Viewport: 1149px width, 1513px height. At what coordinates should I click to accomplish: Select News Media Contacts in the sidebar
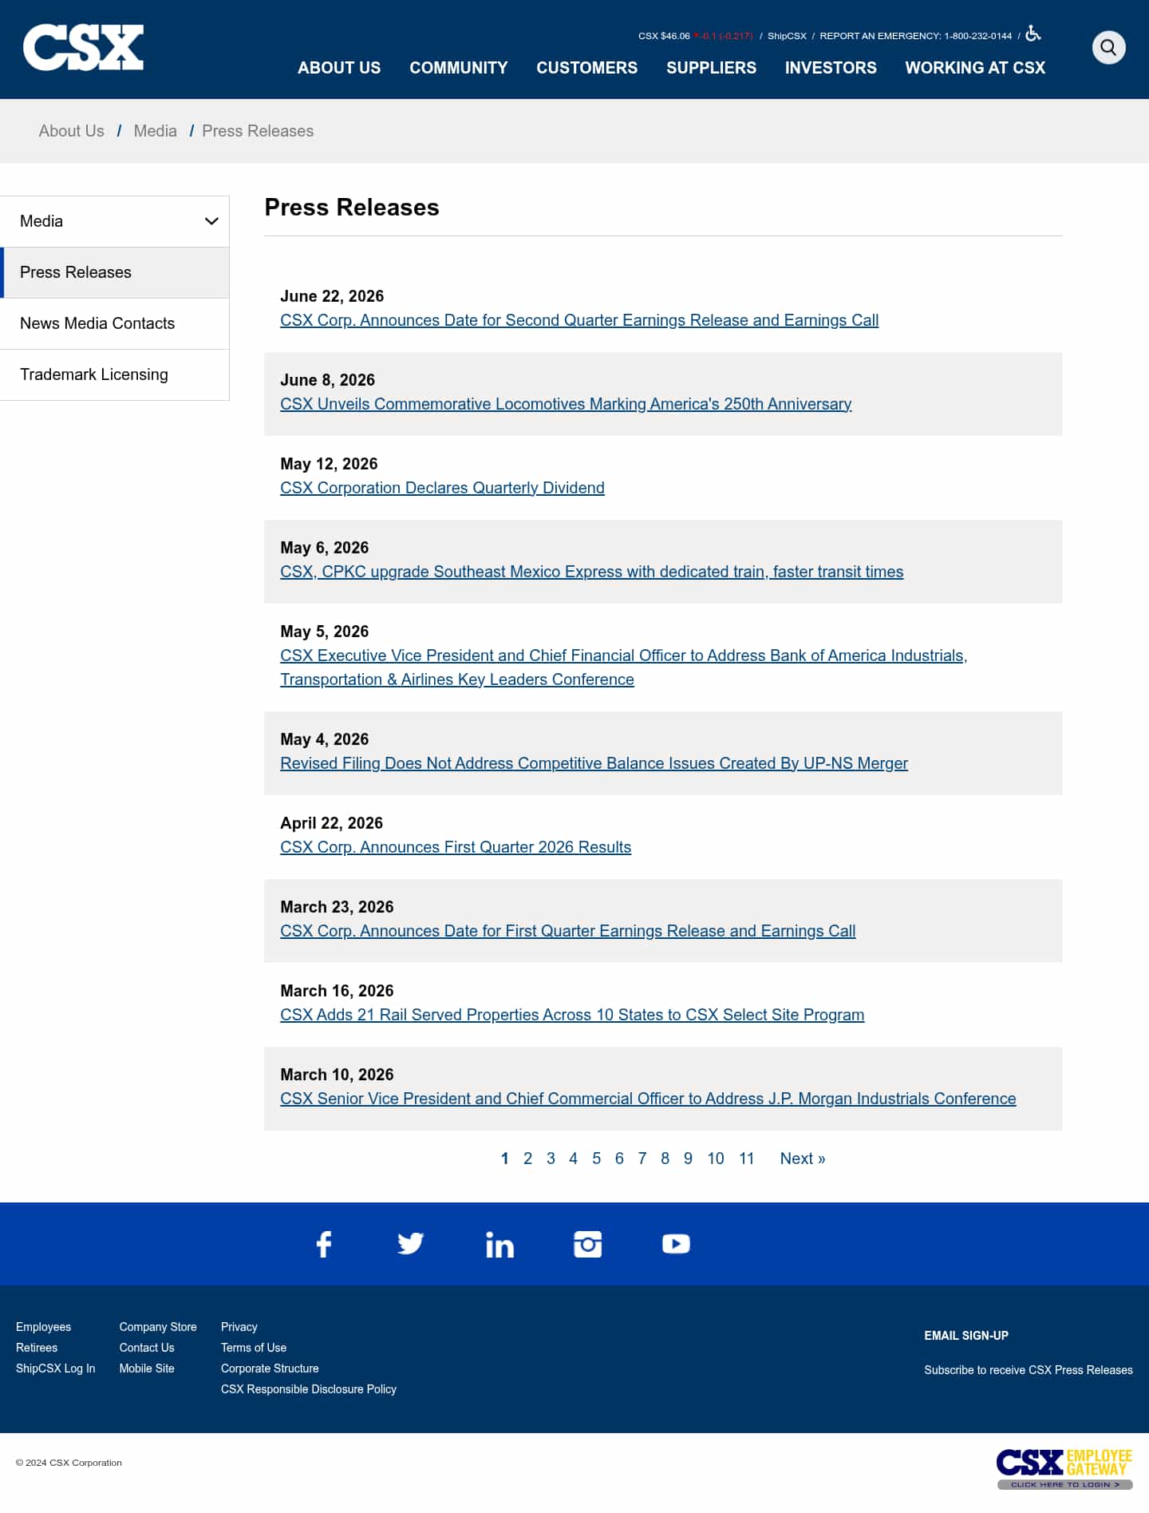pyautogui.click(x=115, y=323)
